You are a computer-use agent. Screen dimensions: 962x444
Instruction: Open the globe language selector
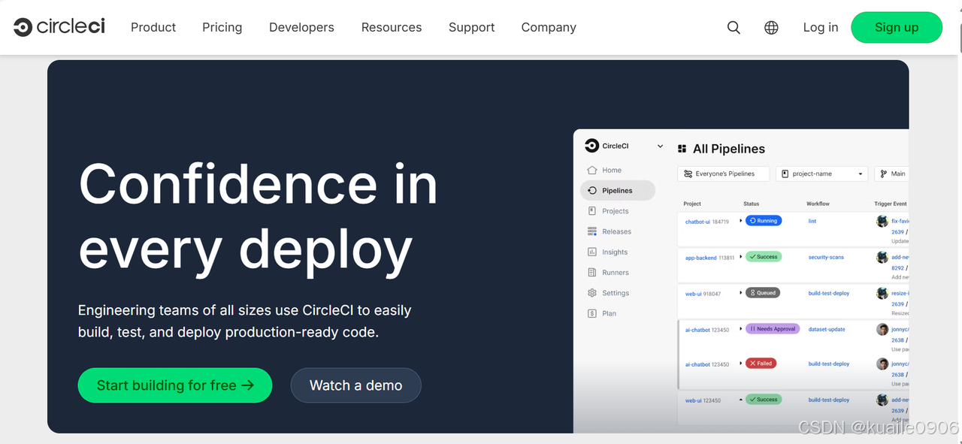coord(771,28)
